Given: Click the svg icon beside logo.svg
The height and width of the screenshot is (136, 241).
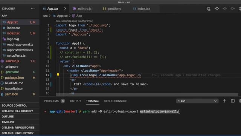Looking at the screenshot, I should tap(4, 39).
